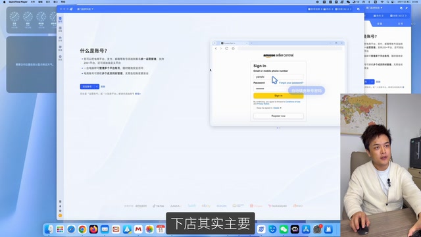Viewport: 421px width, 237px height.
Task: Open the red envelope mail app in the Dock
Action: tap(116, 229)
